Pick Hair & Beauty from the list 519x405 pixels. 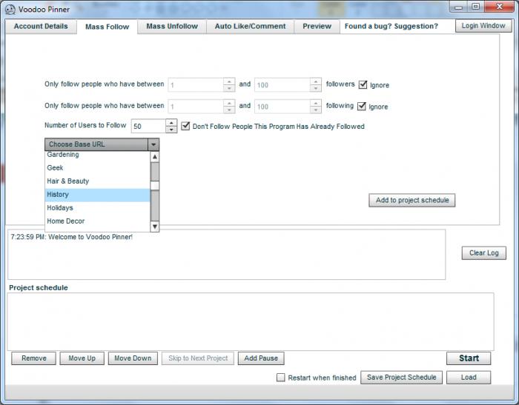point(97,181)
